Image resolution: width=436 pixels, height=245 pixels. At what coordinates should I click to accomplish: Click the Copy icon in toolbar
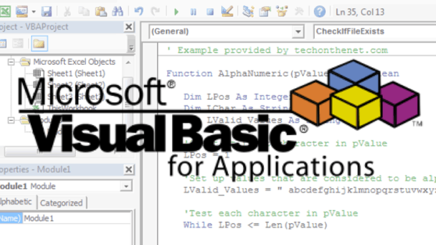pos(84,12)
